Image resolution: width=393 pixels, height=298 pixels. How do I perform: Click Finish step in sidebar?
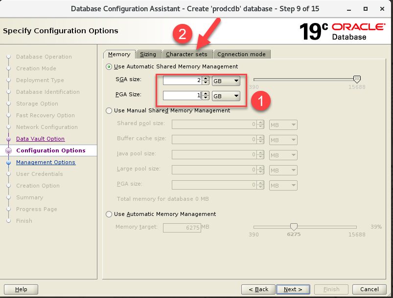[x=24, y=221]
